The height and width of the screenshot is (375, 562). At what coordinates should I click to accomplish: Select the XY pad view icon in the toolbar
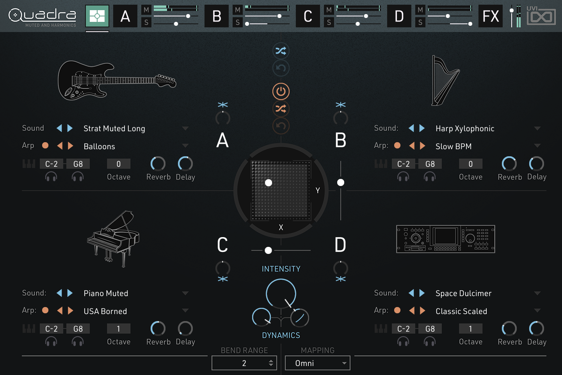97,16
